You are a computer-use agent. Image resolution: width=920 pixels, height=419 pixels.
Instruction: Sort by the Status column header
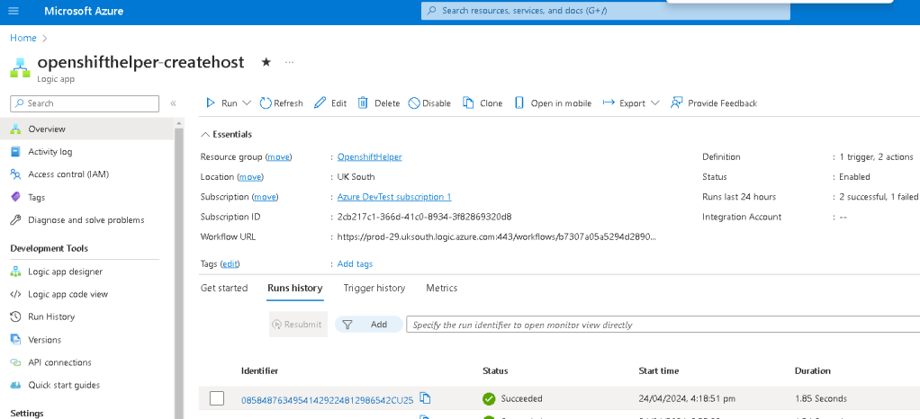(495, 371)
